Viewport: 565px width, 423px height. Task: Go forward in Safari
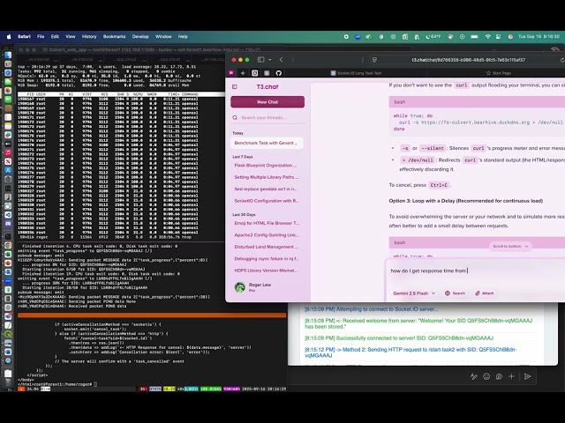coord(292,60)
